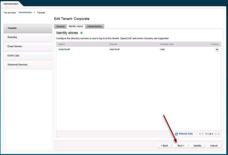The height and width of the screenshot is (155, 228).
Task: Click the corp.local domain cell
Action: coord(114,49)
